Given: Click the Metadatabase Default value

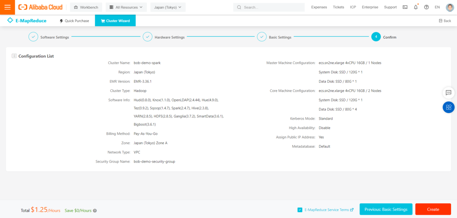Looking at the screenshot, I should [x=324, y=147].
